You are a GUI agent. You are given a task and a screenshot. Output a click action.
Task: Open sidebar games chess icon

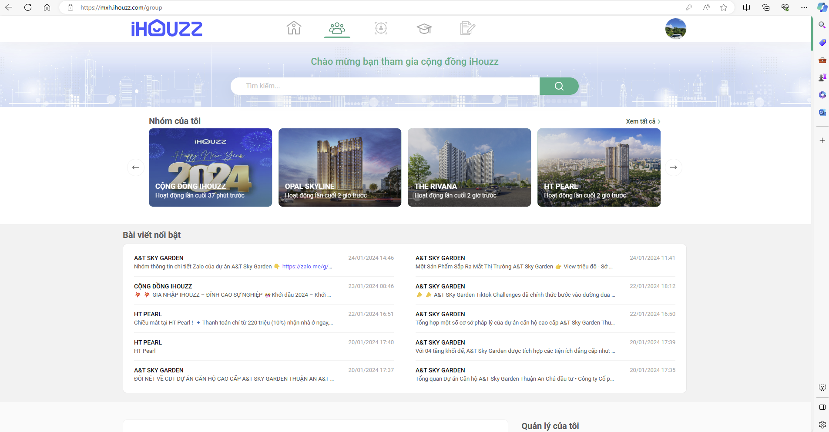coord(822,77)
